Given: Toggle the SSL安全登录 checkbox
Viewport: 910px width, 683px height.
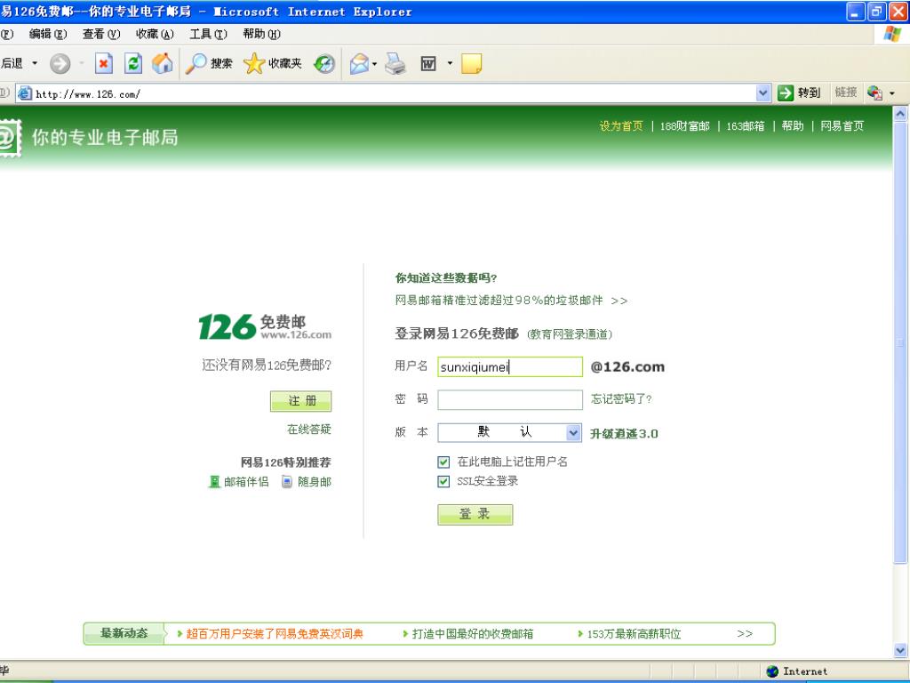Looking at the screenshot, I should coord(443,481).
